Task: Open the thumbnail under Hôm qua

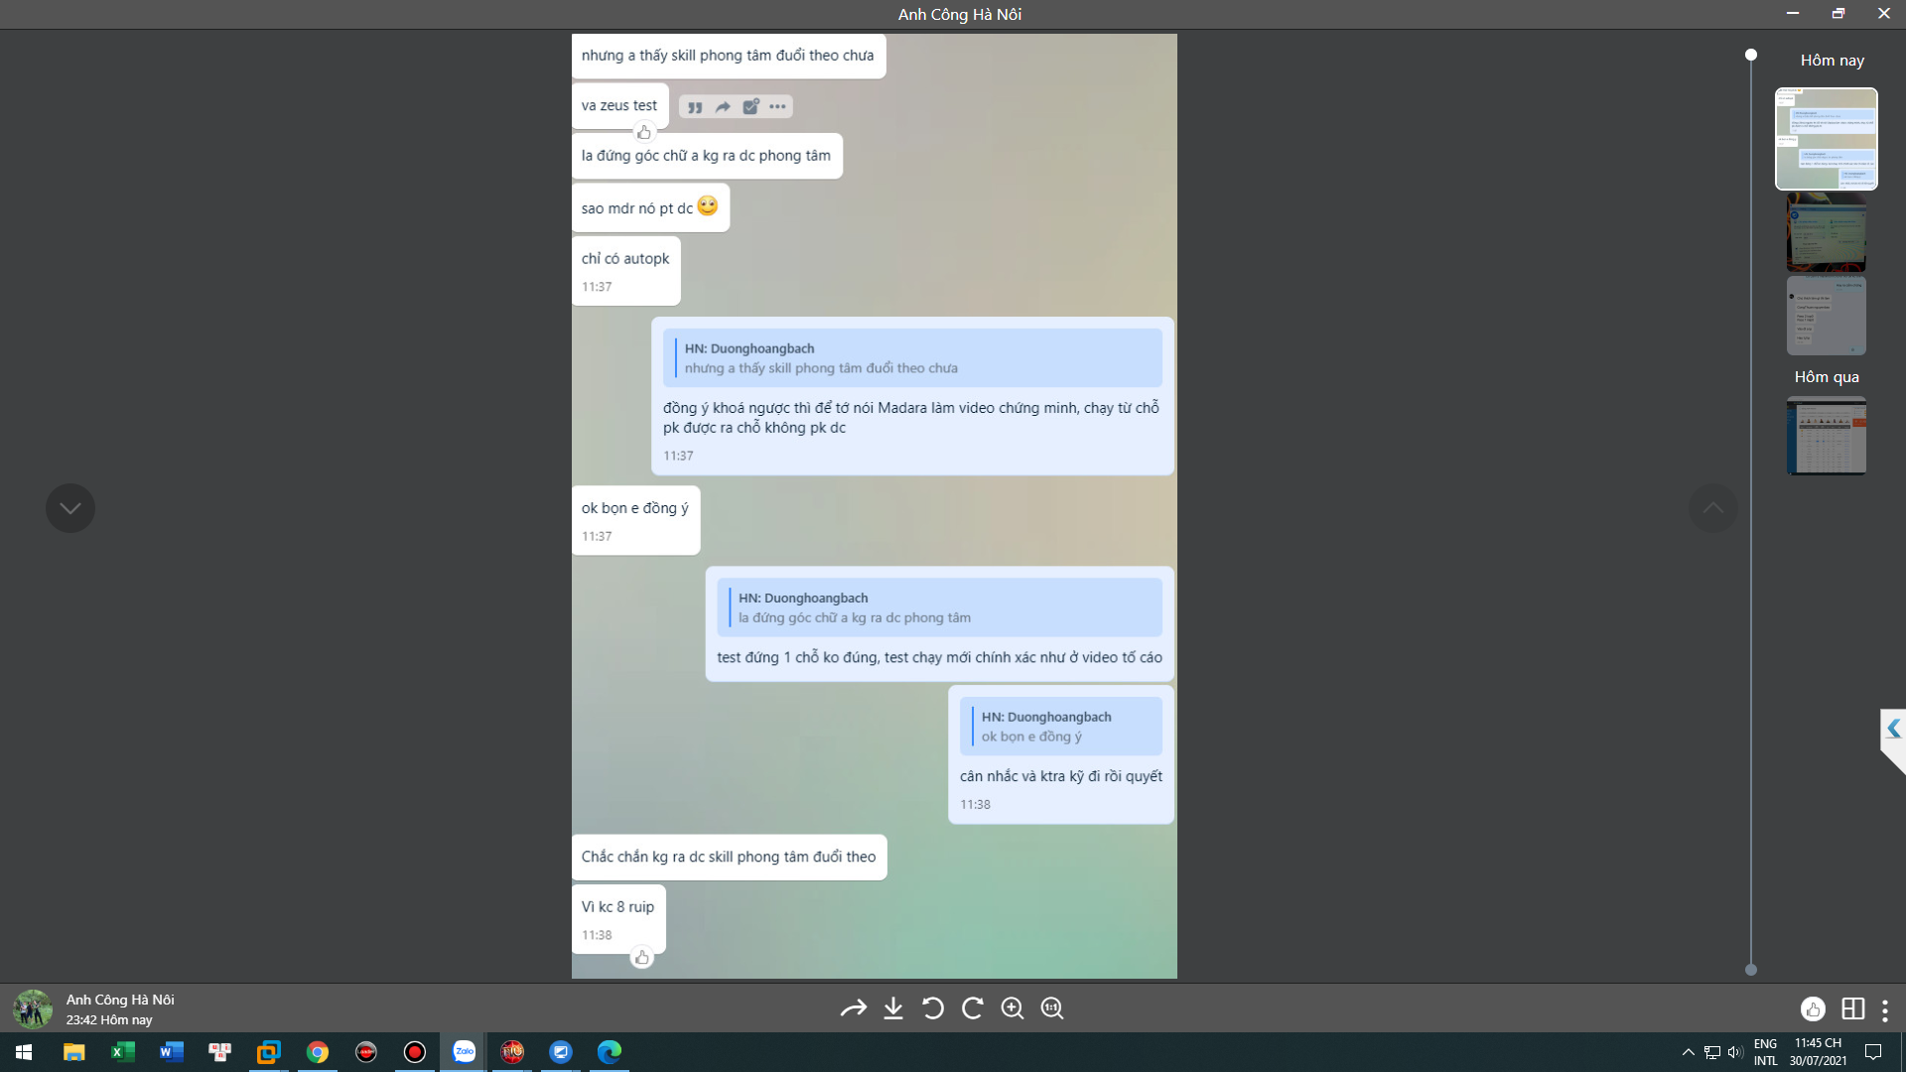Action: (1826, 436)
